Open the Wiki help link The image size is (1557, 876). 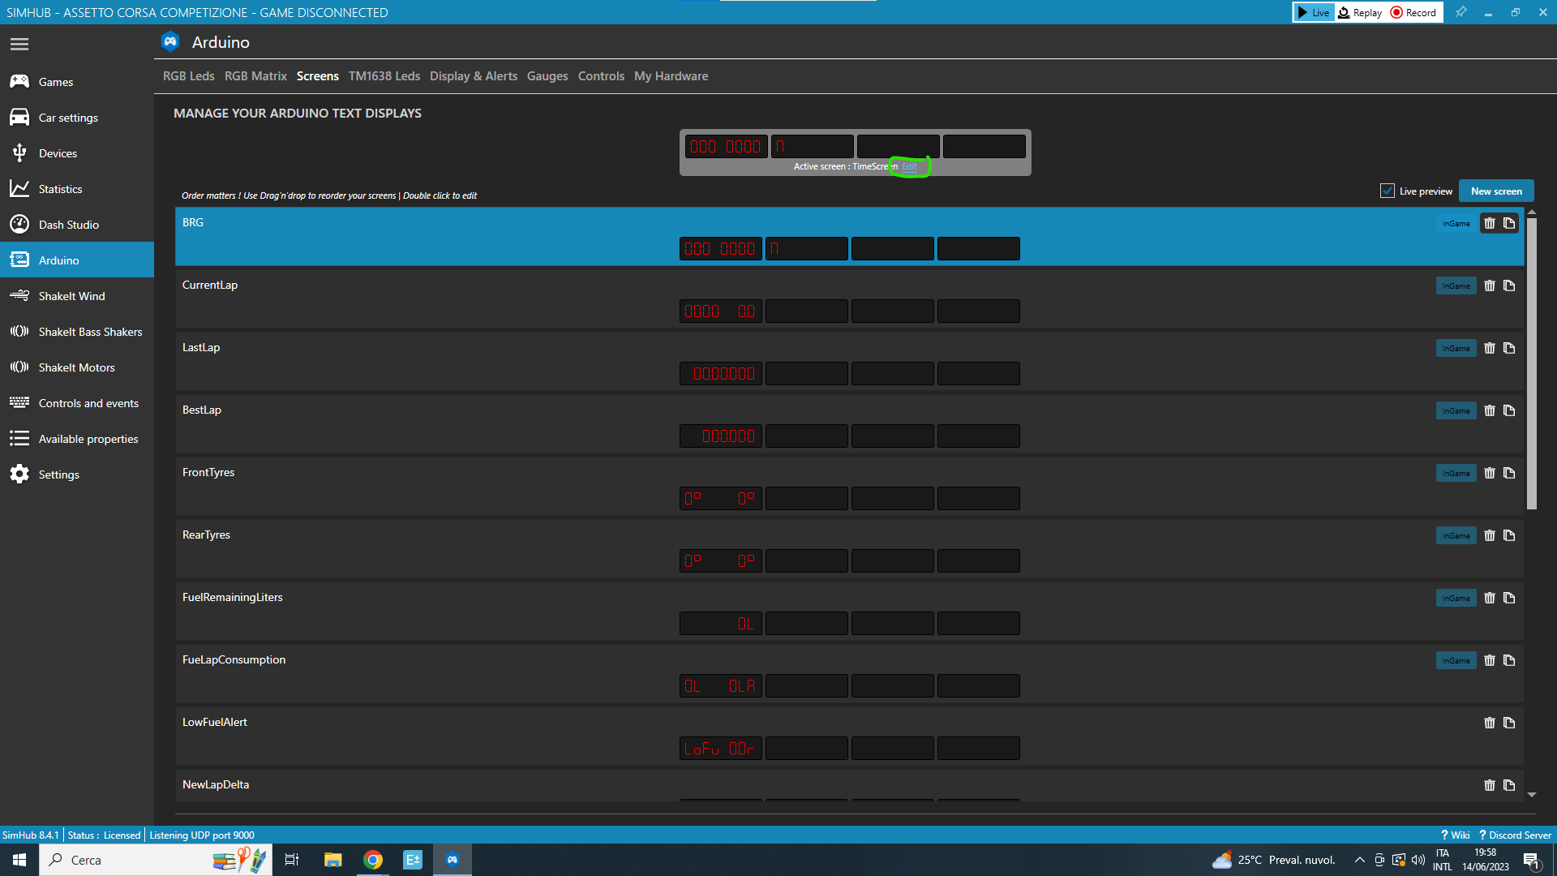(x=1456, y=835)
